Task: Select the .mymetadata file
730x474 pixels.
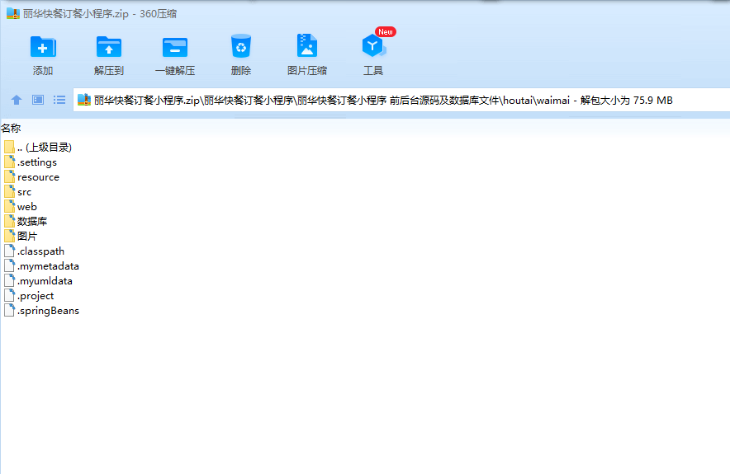Action: coord(41,266)
